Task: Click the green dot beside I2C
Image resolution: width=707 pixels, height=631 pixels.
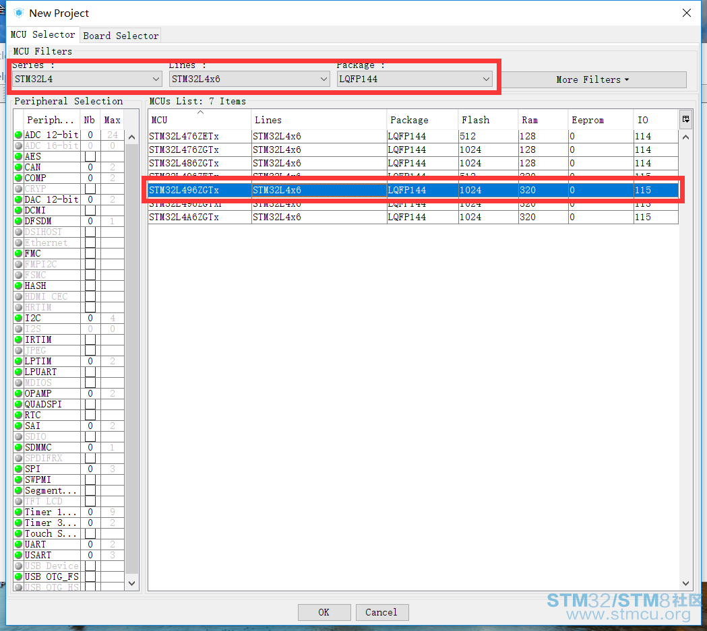Action: 18,318
